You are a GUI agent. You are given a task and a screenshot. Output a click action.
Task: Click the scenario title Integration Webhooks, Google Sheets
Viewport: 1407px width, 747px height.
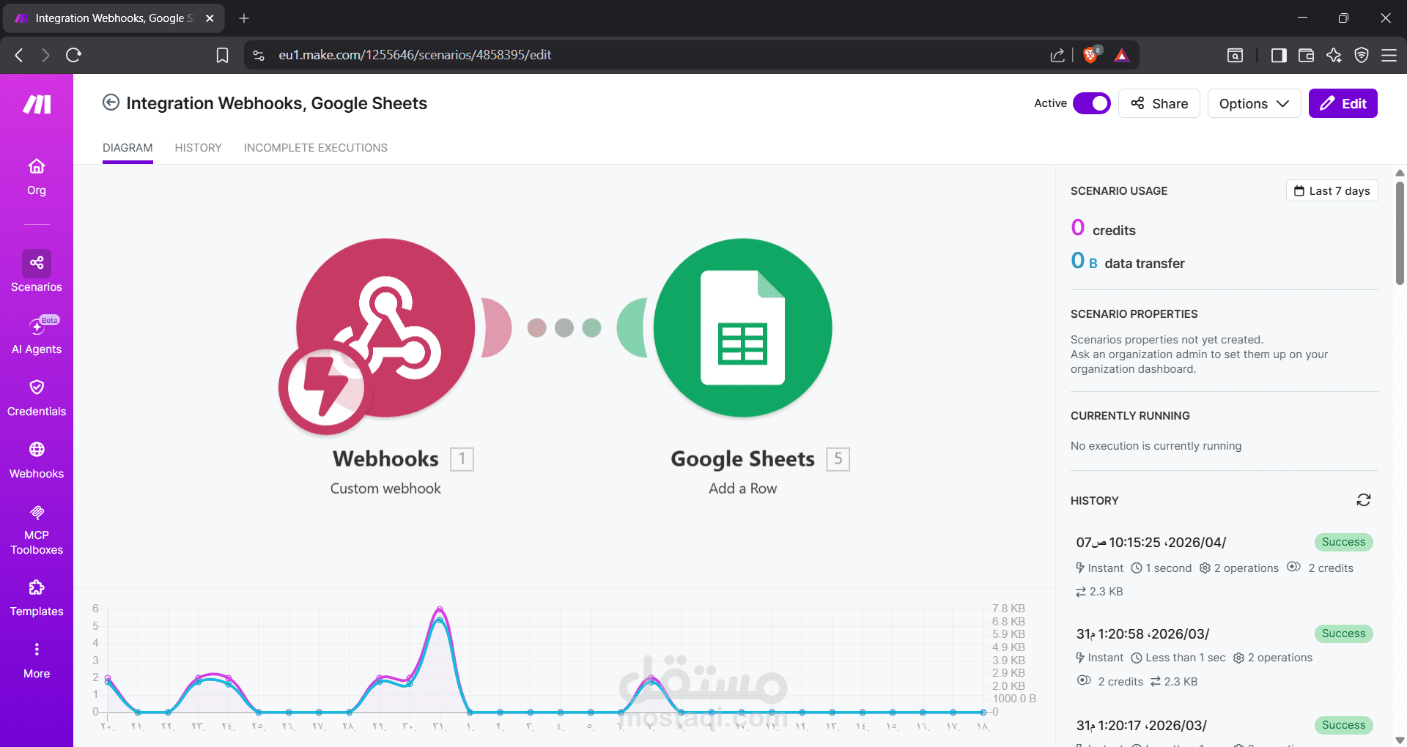[276, 103]
